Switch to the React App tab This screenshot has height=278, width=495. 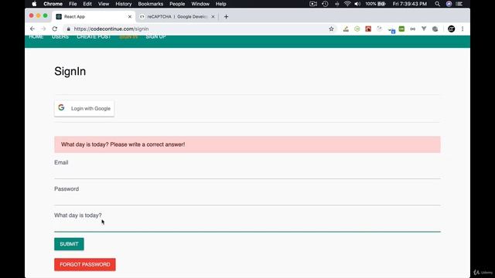point(93,17)
